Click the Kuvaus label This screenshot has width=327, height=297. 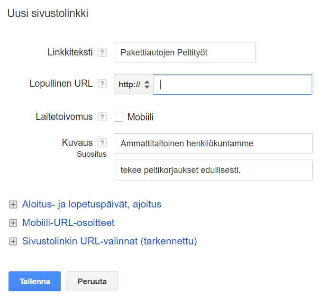click(x=77, y=143)
